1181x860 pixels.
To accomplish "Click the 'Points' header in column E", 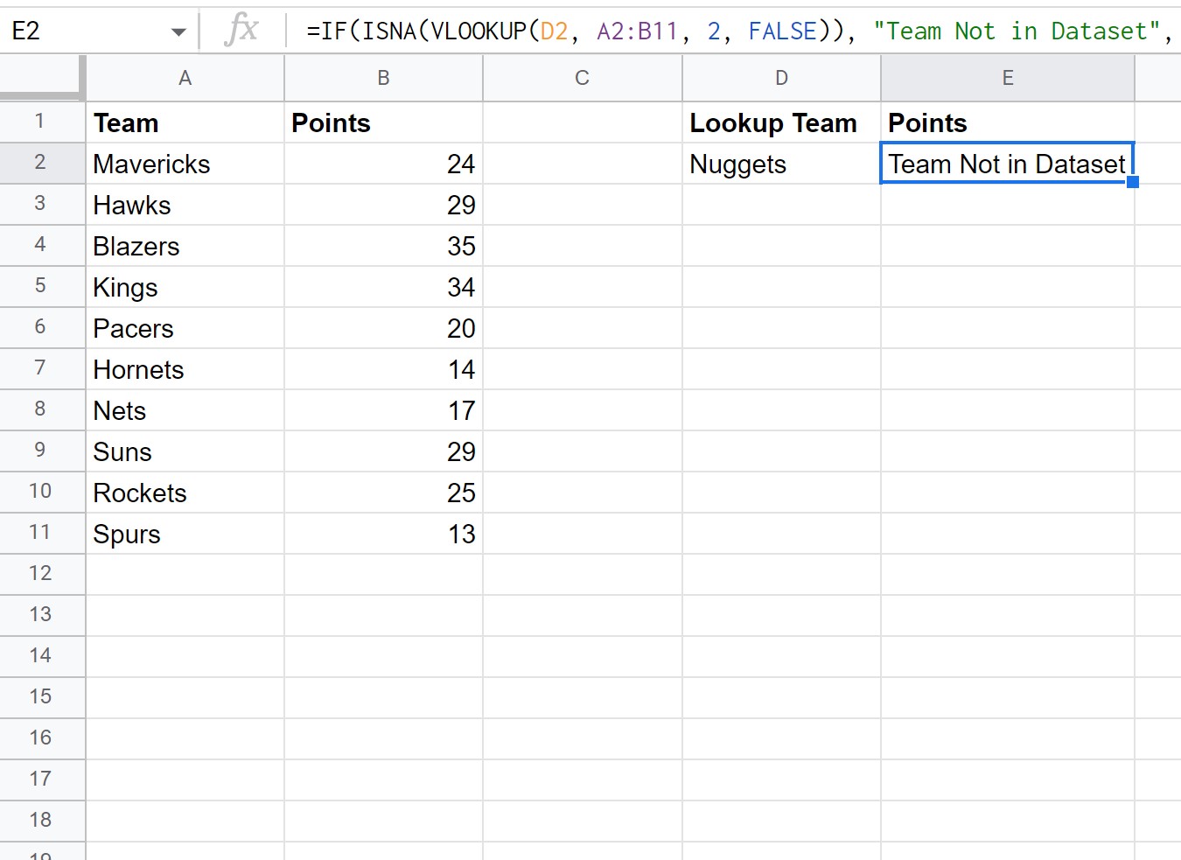I will tap(1008, 122).
